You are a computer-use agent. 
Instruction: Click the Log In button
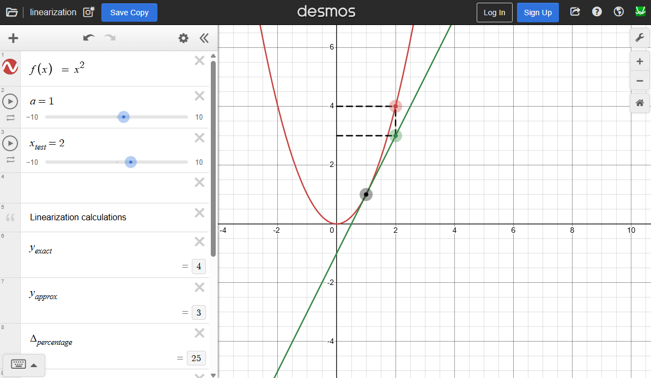(494, 13)
